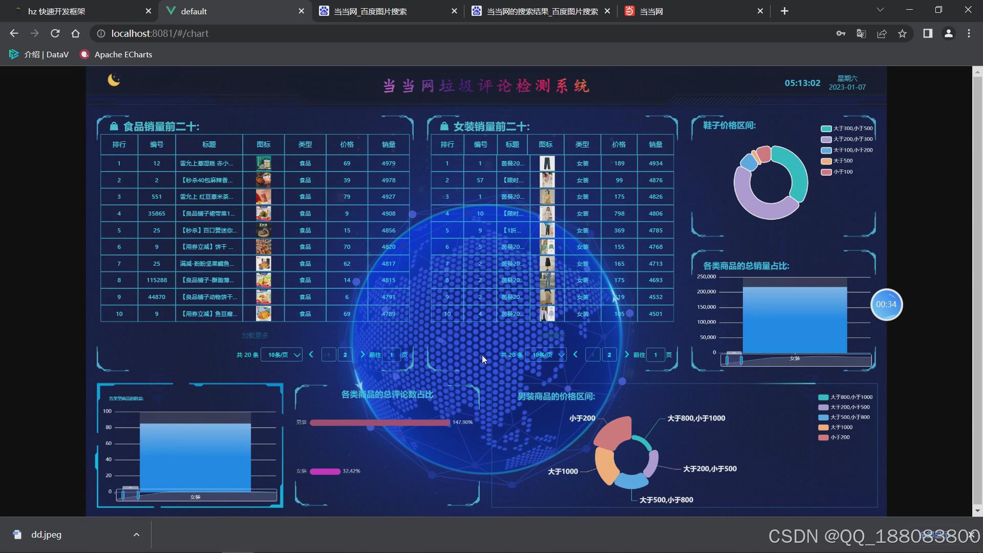Click the share page icon
Image resolution: width=983 pixels, height=553 pixels.
[x=882, y=34]
